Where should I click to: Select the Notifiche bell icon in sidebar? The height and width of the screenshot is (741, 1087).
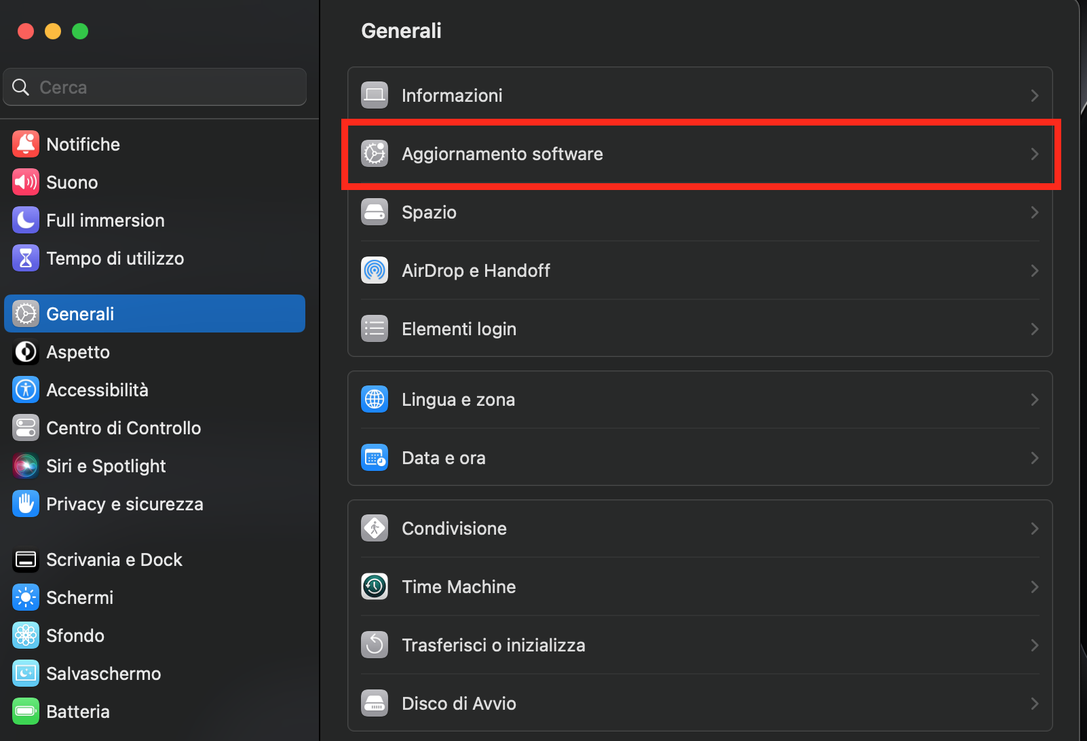[x=25, y=144]
